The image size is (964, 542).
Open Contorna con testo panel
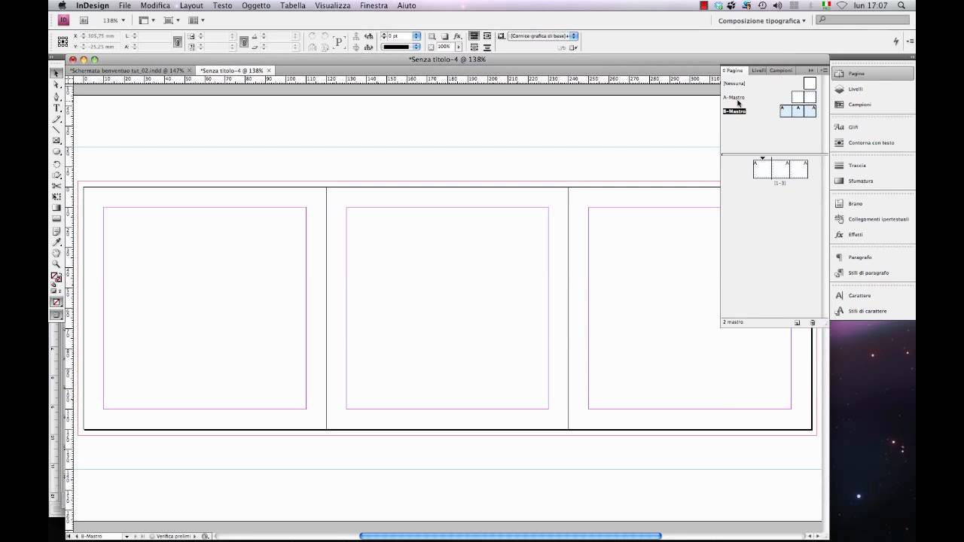[872, 142]
